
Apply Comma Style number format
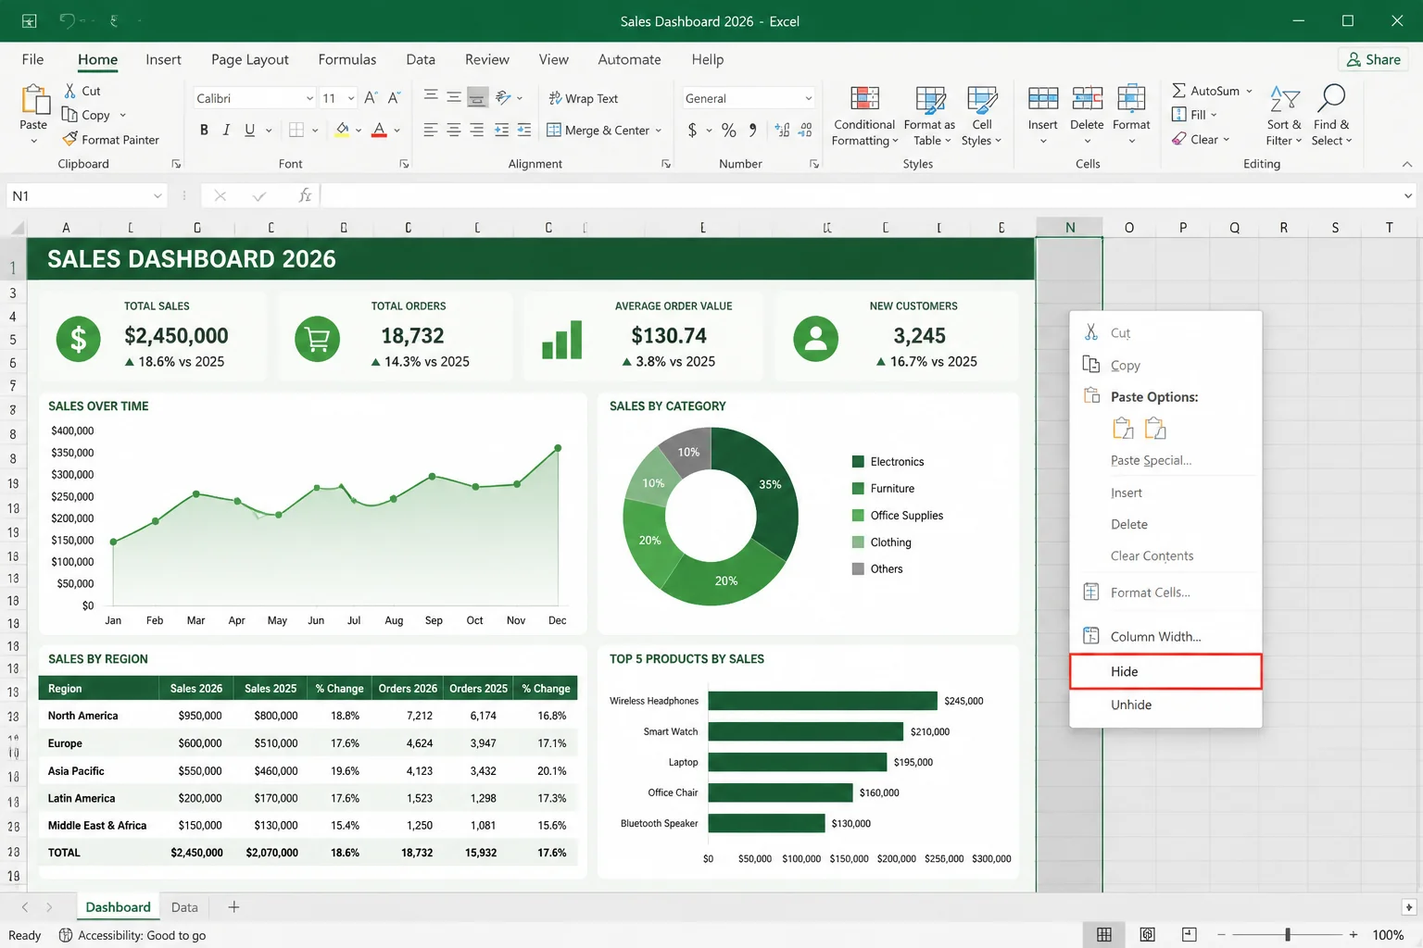(752, 130)
